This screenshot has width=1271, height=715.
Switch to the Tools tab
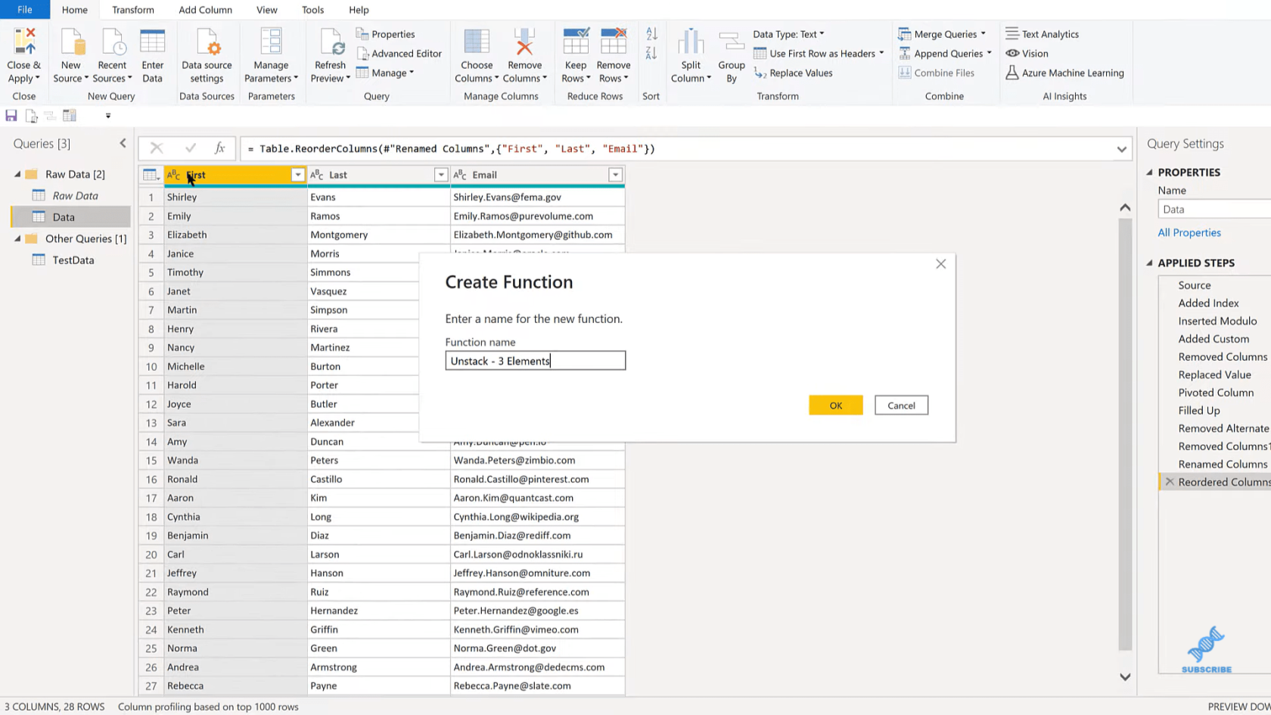pos(313,10)
